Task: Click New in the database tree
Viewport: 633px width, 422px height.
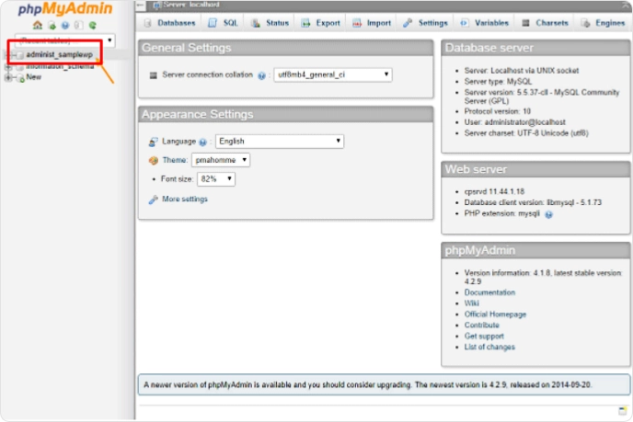Action: pyautogui.click(x=33, y=76)
